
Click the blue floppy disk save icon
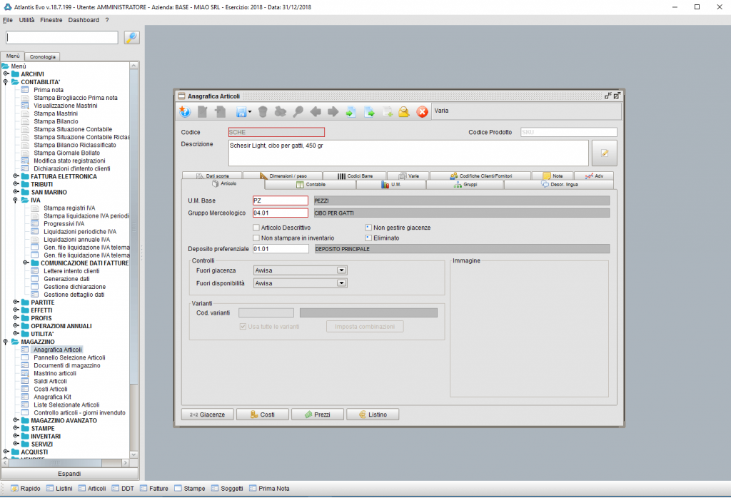(241, 111)
